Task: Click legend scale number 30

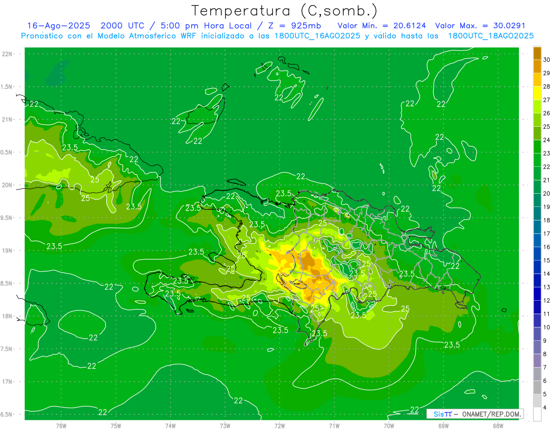Action: point(547,60)
